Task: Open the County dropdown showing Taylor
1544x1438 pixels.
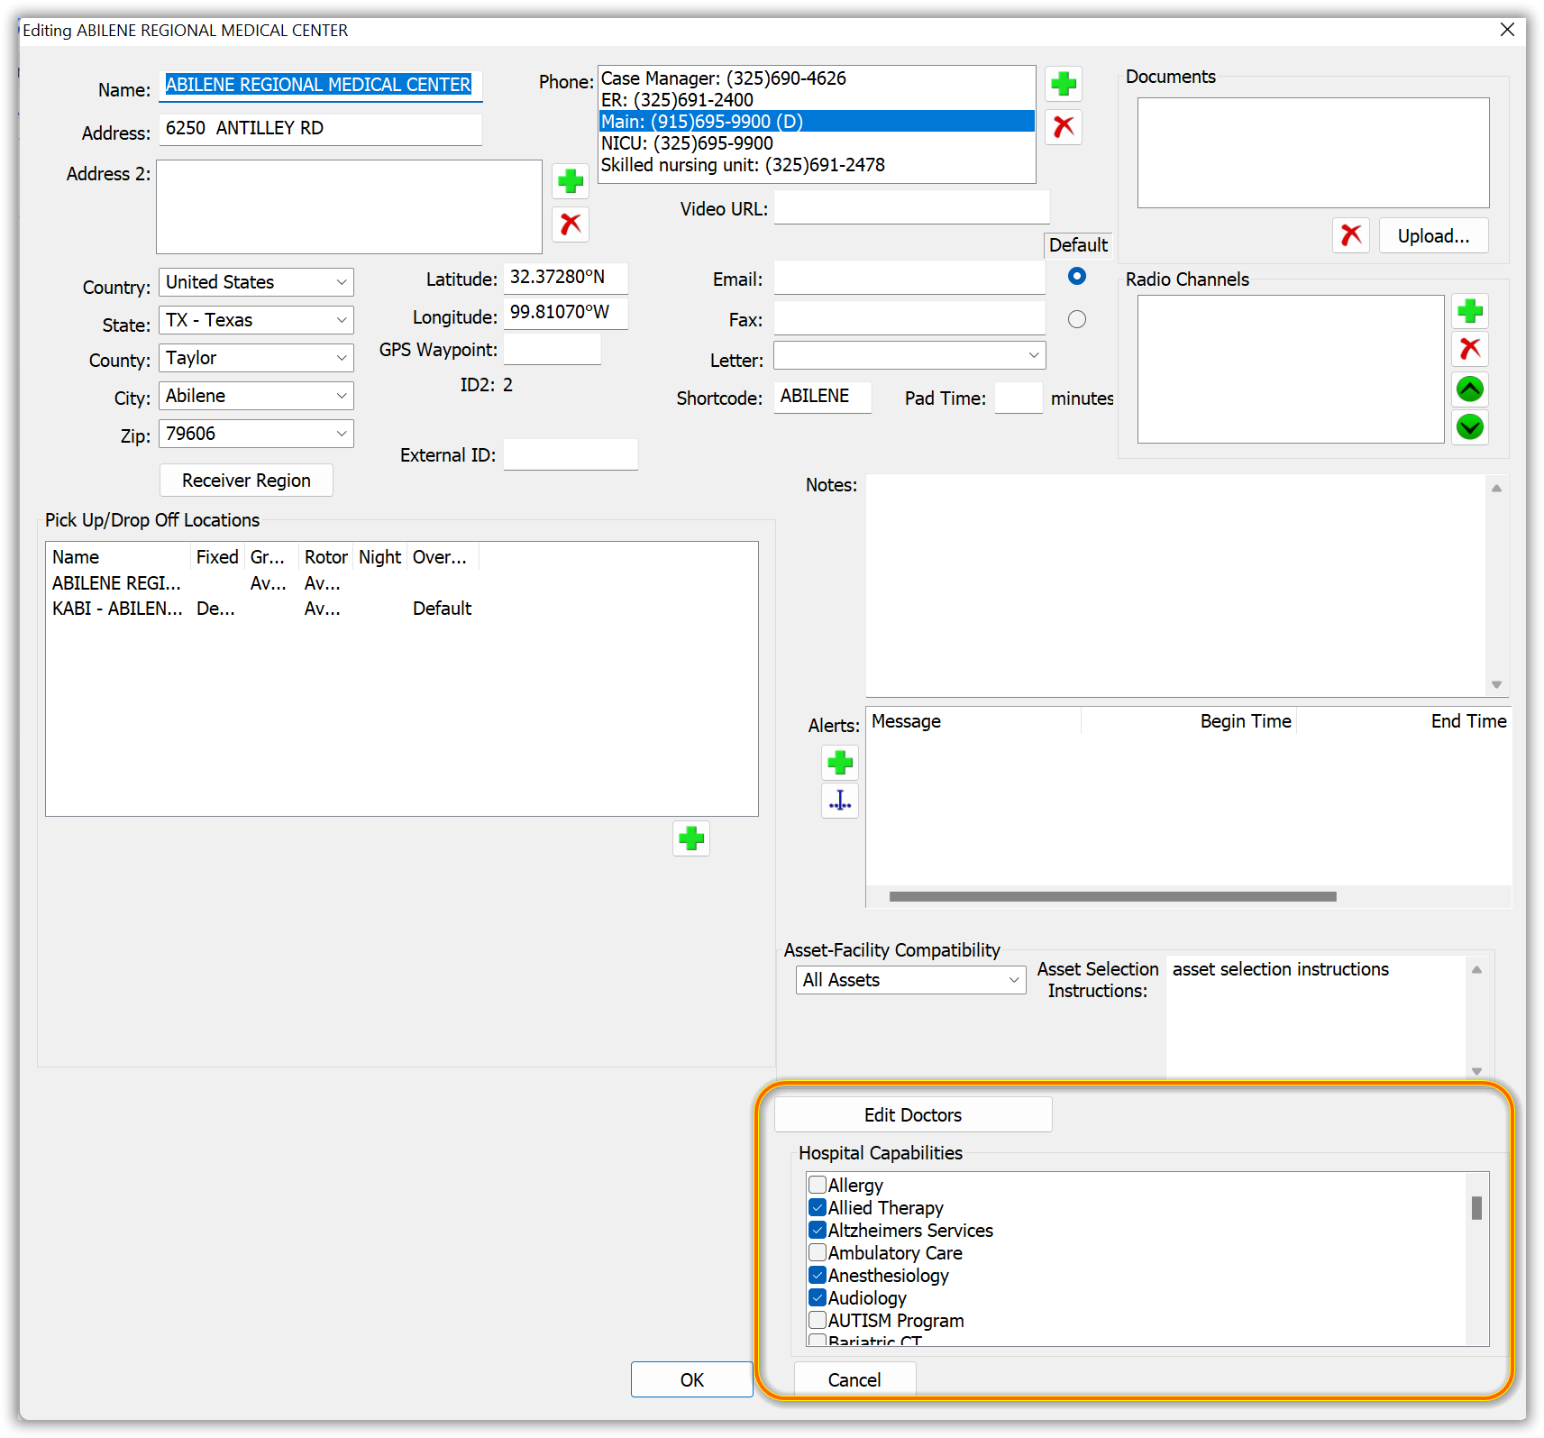Action: point(256,358)
